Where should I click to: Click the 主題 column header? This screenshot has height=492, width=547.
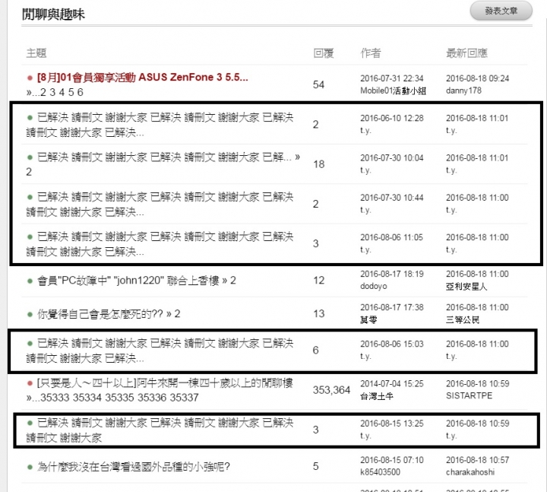[36, 53]
